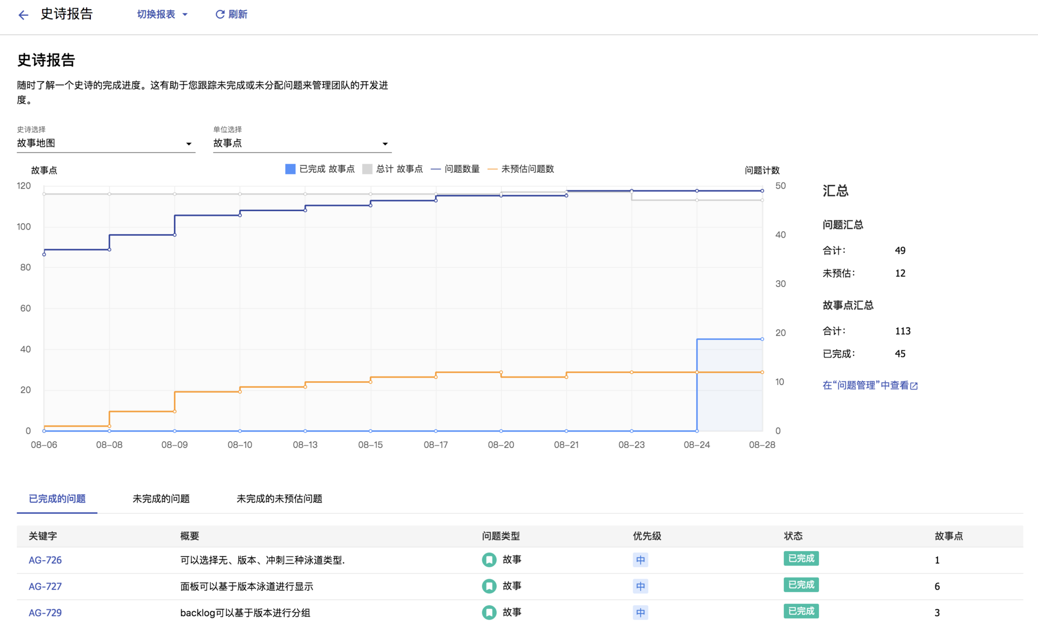Click the 刷新 button label

point(238,15)
